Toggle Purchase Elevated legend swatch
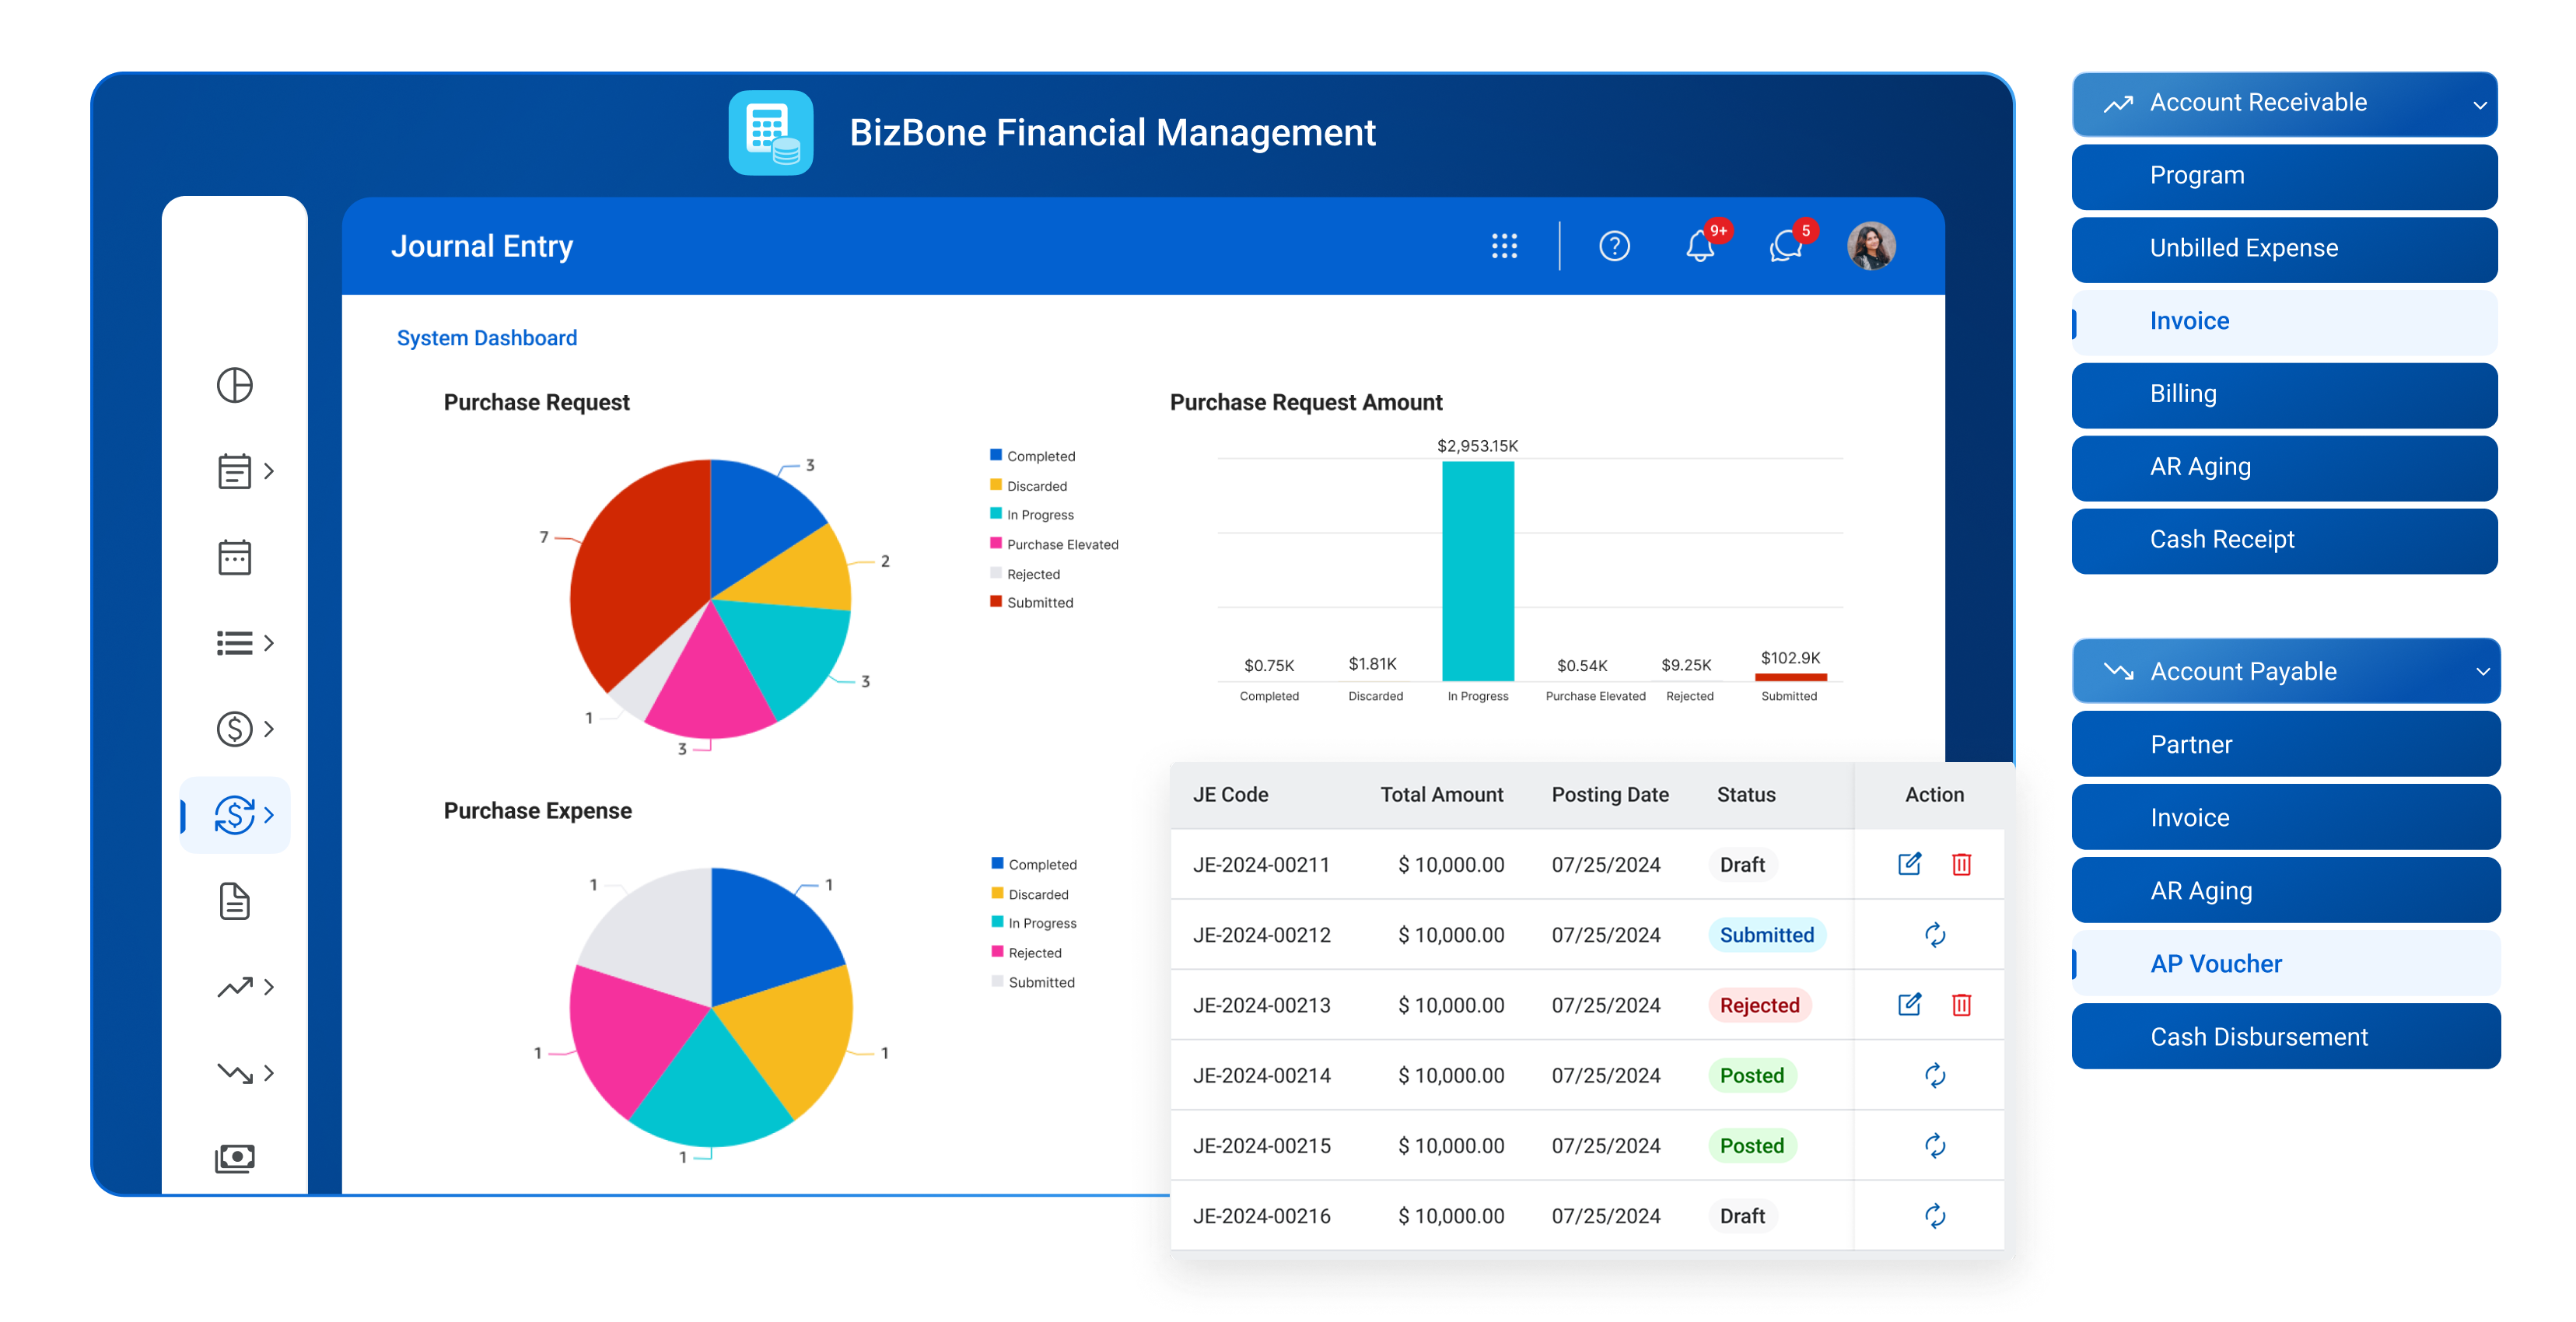 (995, 543)
